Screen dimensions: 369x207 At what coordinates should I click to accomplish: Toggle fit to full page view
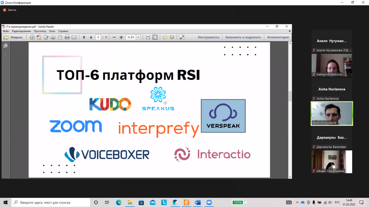pyautogui.click(x=155, y=37)
